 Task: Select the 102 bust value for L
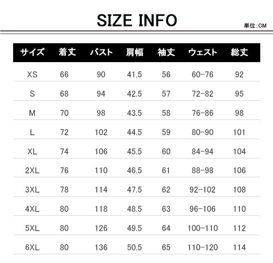(x=101, y=132)
